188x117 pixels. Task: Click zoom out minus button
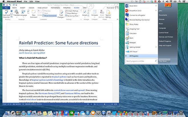click(97, 104)
